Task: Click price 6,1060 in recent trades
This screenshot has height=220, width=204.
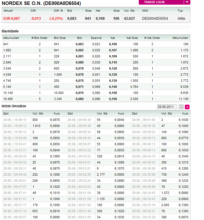Action: tap(55, 156)
